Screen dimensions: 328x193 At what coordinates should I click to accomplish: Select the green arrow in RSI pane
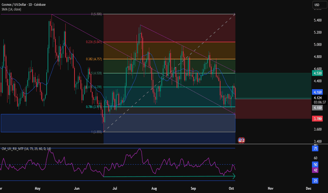[169, 177]
